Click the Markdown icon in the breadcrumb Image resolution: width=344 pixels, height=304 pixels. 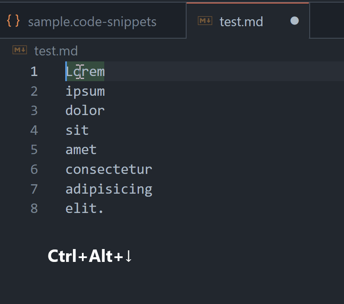click(x=20, y=51)
